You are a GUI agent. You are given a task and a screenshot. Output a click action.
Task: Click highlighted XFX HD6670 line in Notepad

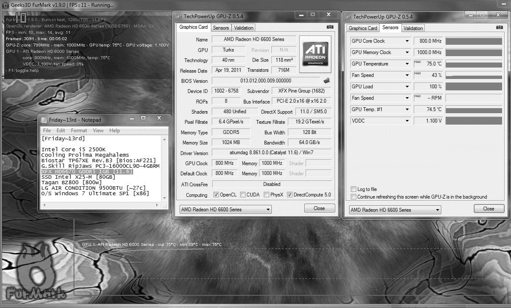87,172
